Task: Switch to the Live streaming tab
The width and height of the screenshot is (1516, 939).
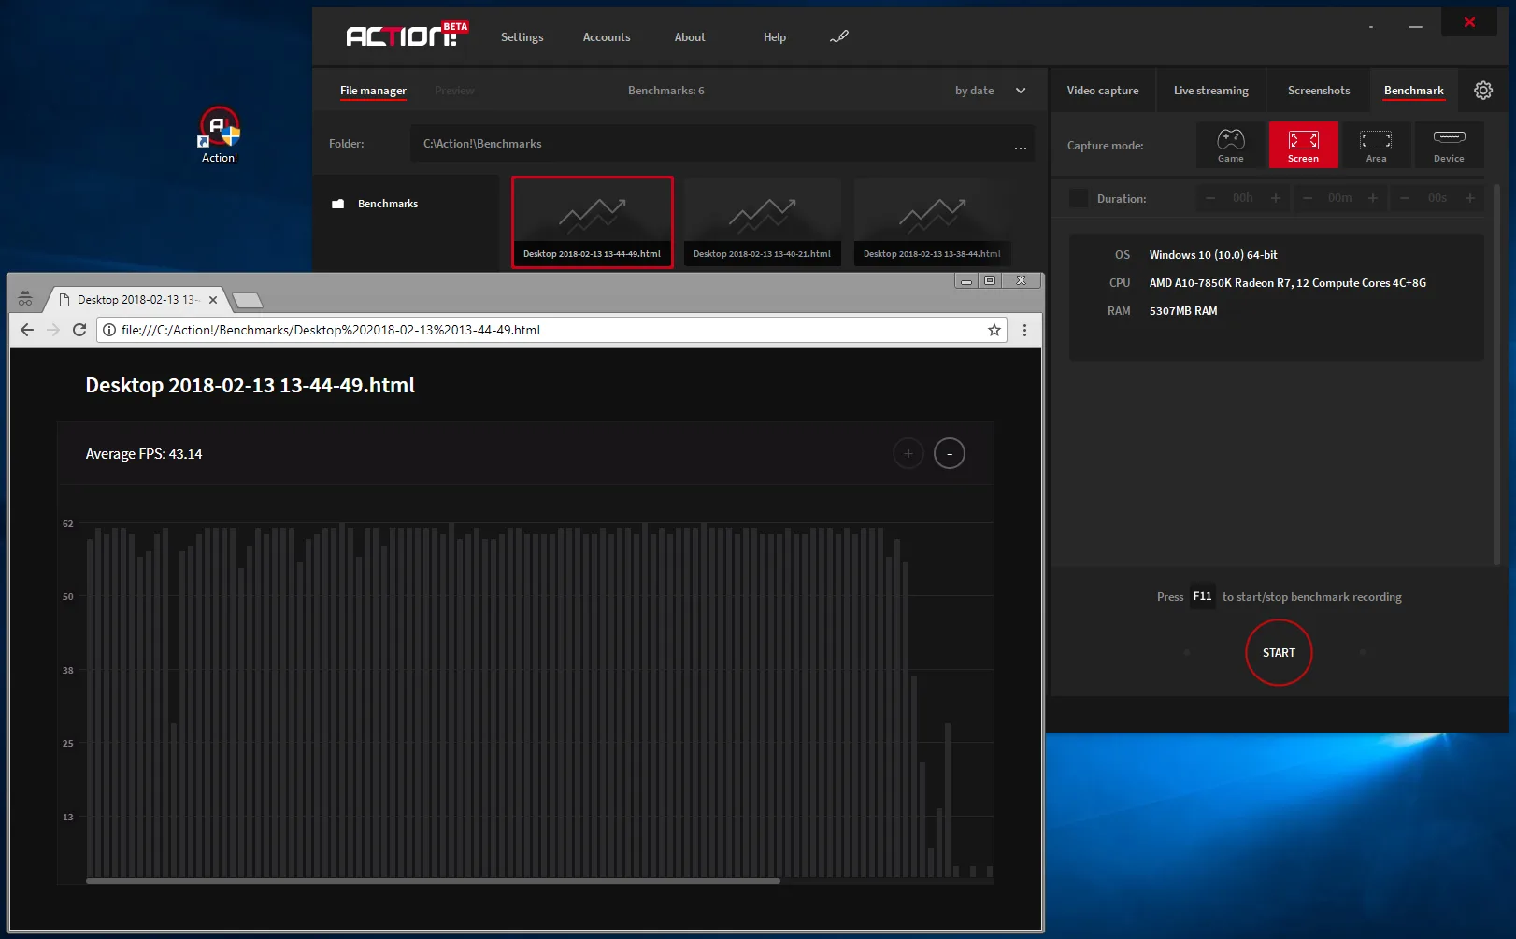Action: pyautogui.click(x=1211, y=91)
